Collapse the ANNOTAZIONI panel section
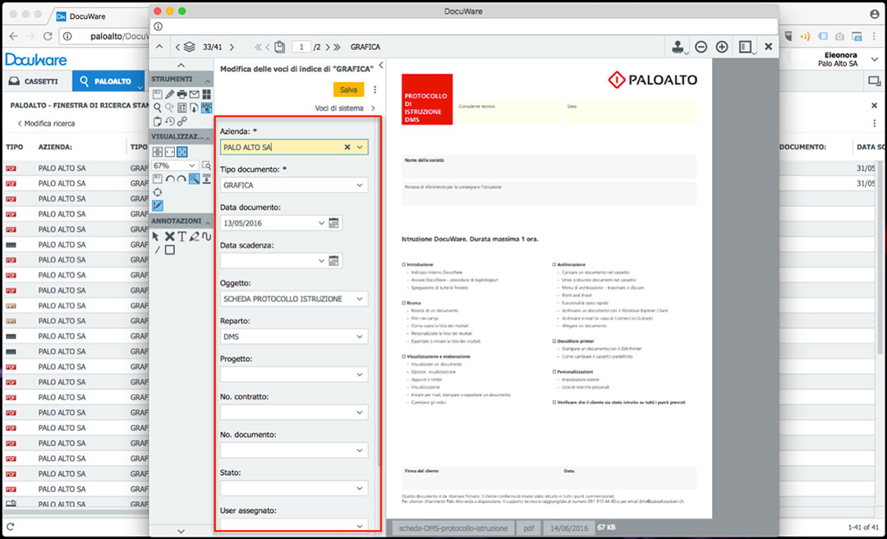Viewport: 887px width, 539px height. point(208,222)
